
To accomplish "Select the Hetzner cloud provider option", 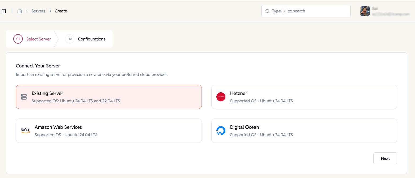I will [x=304, y=97].
